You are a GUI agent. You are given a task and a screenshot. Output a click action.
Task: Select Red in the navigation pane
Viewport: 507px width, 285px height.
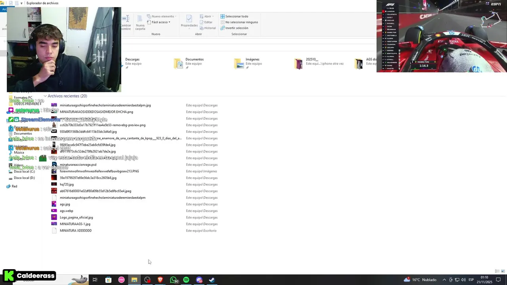11,186
